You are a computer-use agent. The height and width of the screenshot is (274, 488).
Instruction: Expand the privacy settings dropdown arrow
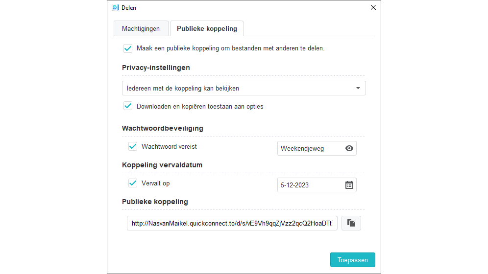[x=358, y=88]
